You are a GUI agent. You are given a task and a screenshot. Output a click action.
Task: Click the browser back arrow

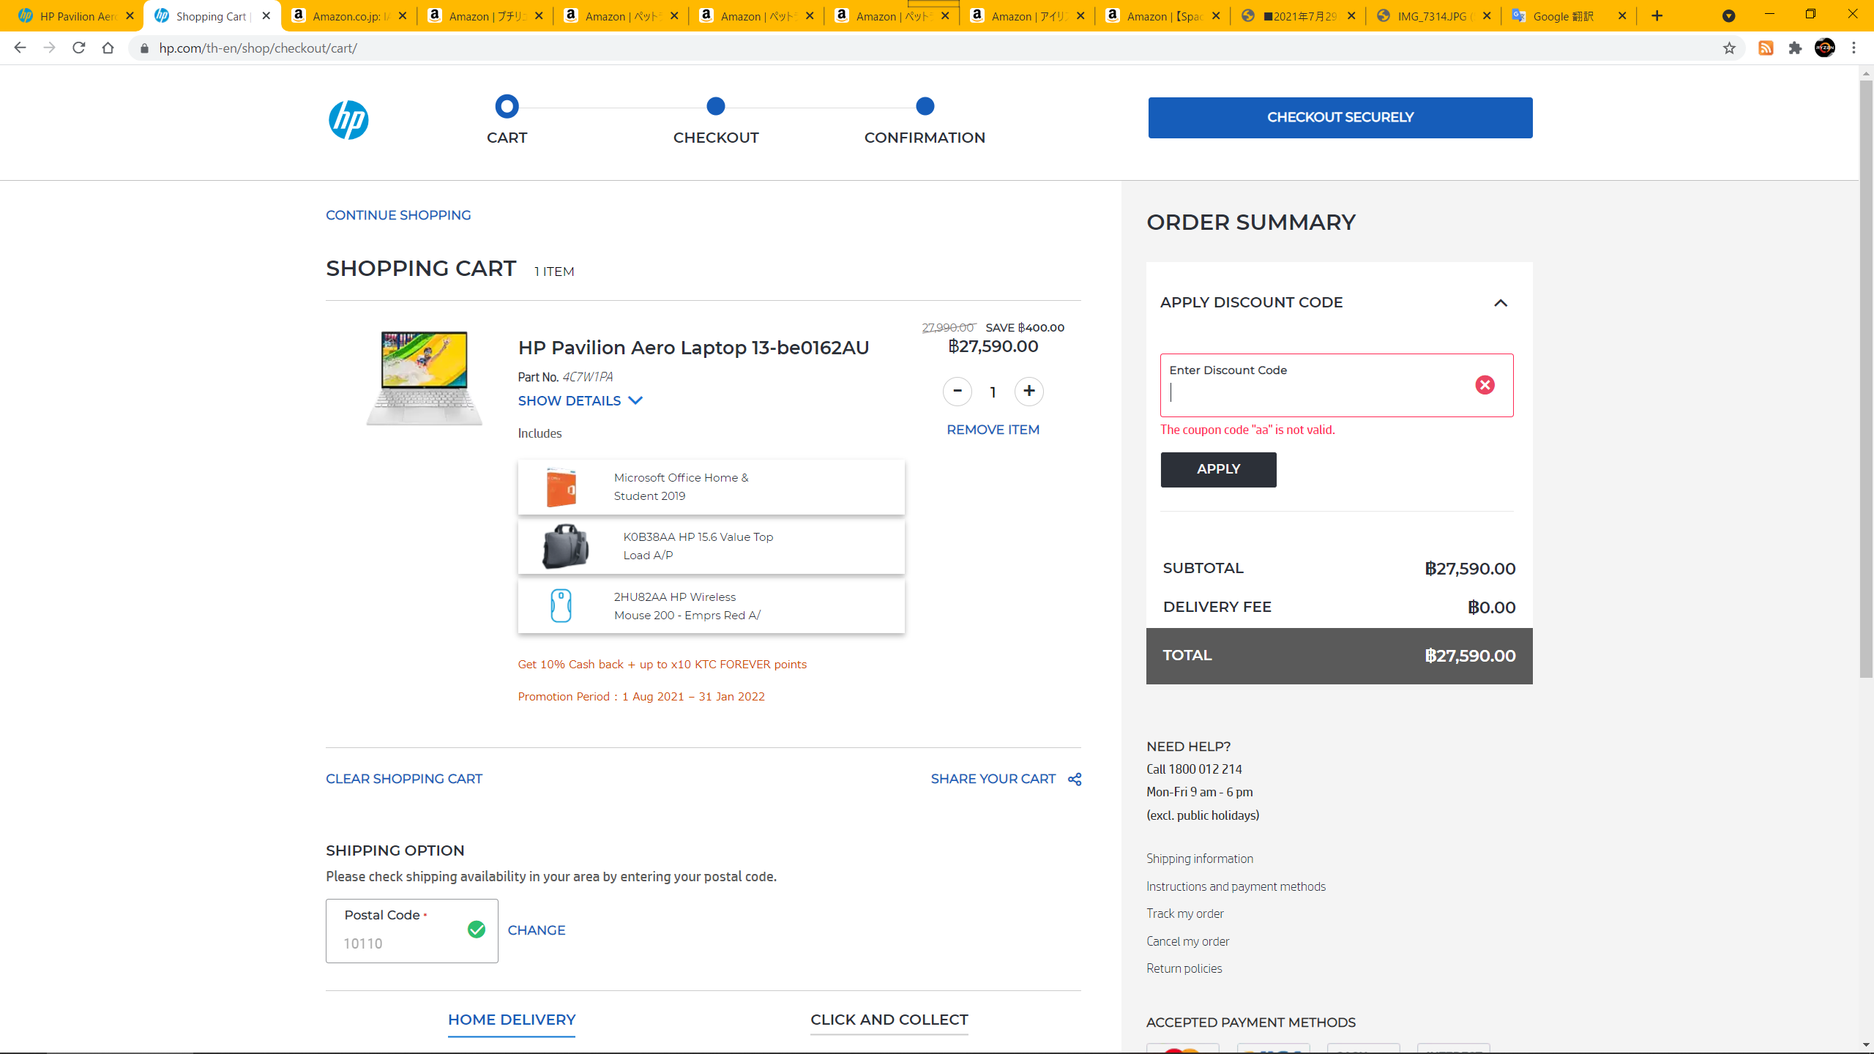[20, 48]
